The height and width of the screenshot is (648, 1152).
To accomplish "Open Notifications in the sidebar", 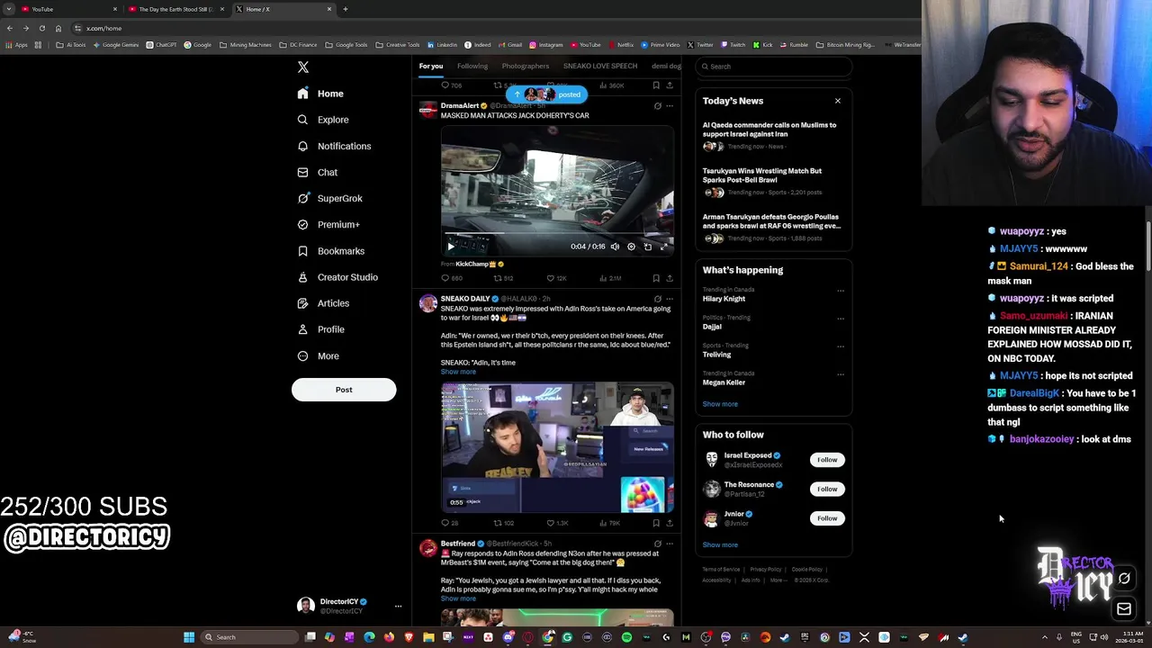I will pos(334,146).
